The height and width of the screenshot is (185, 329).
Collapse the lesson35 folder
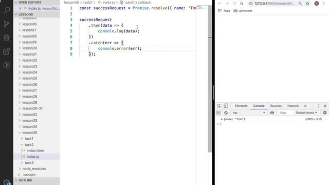point(30,133)
